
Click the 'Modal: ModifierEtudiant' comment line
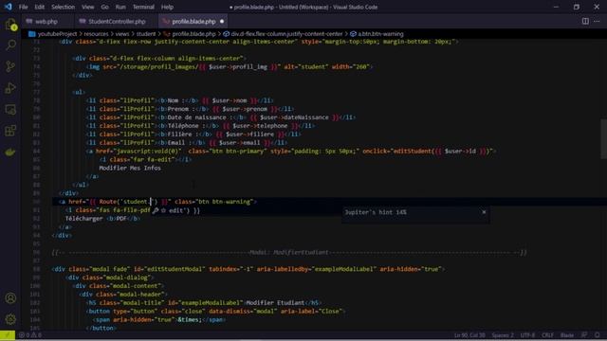coord(288,253)
